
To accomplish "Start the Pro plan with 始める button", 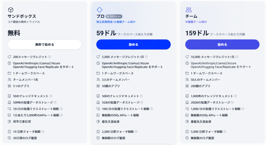I will pos(133,45).
